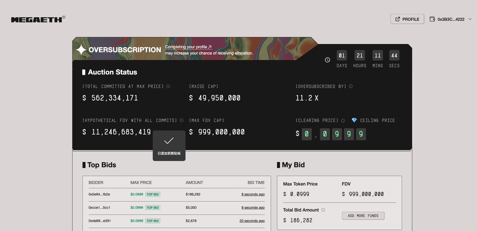Click the wallet icon beside 0x3B3C...4222
Viewport: 477px width, 231px height.
[432, 19]
